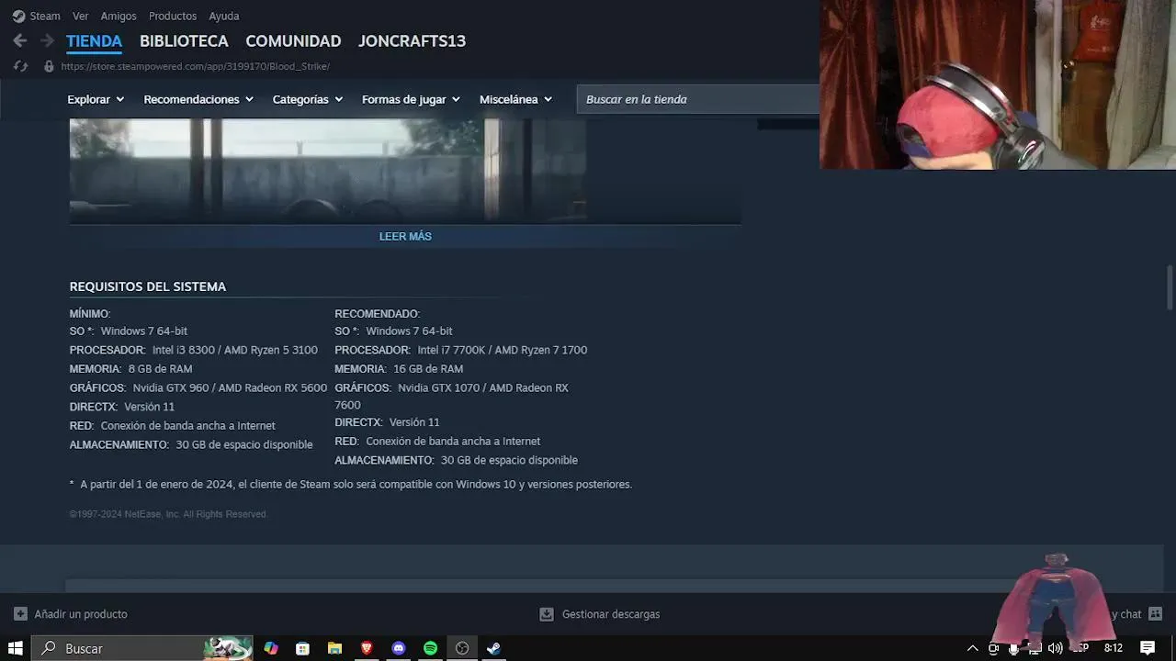This screenshot has width=1176, height=661.
Task: Switch to the TIENDA tab
Action: (x=94, y=41)
